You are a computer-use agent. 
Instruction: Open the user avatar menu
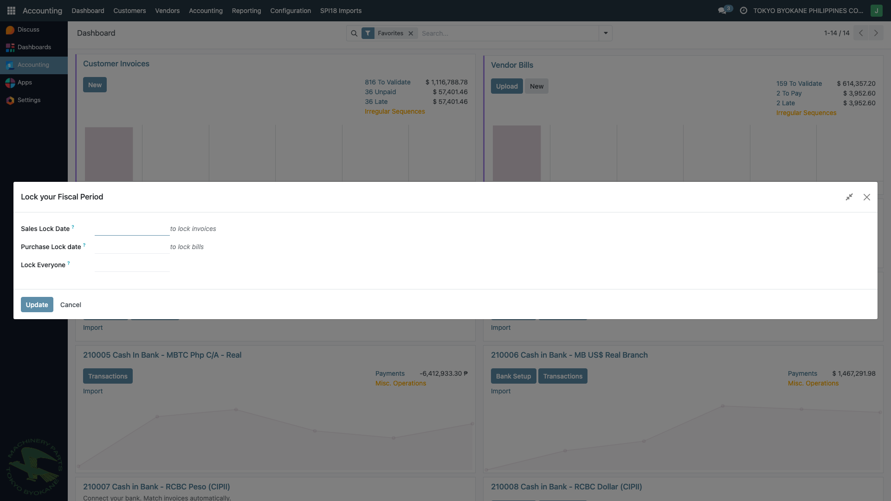876,10
